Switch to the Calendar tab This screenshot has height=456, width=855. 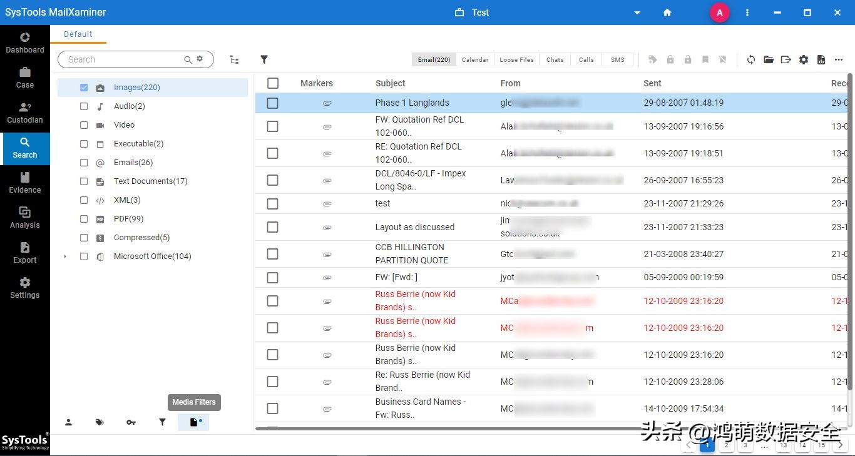tap(475, 59)
